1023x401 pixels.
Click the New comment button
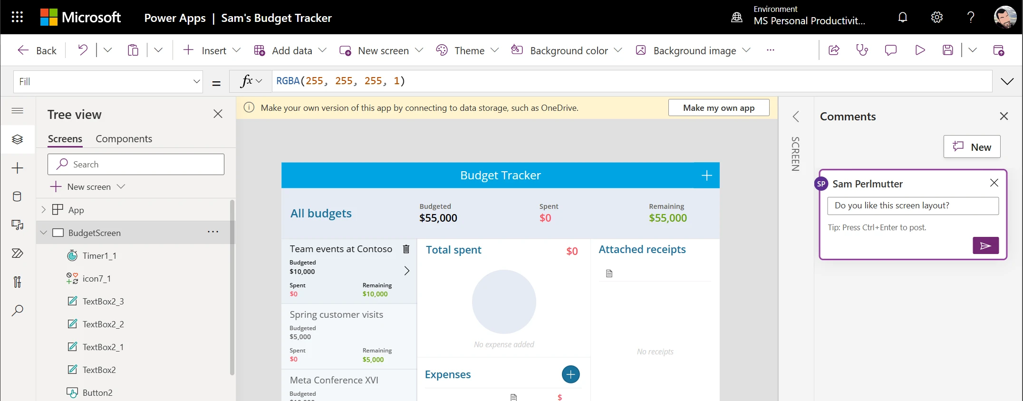click(x=972, y=147)
